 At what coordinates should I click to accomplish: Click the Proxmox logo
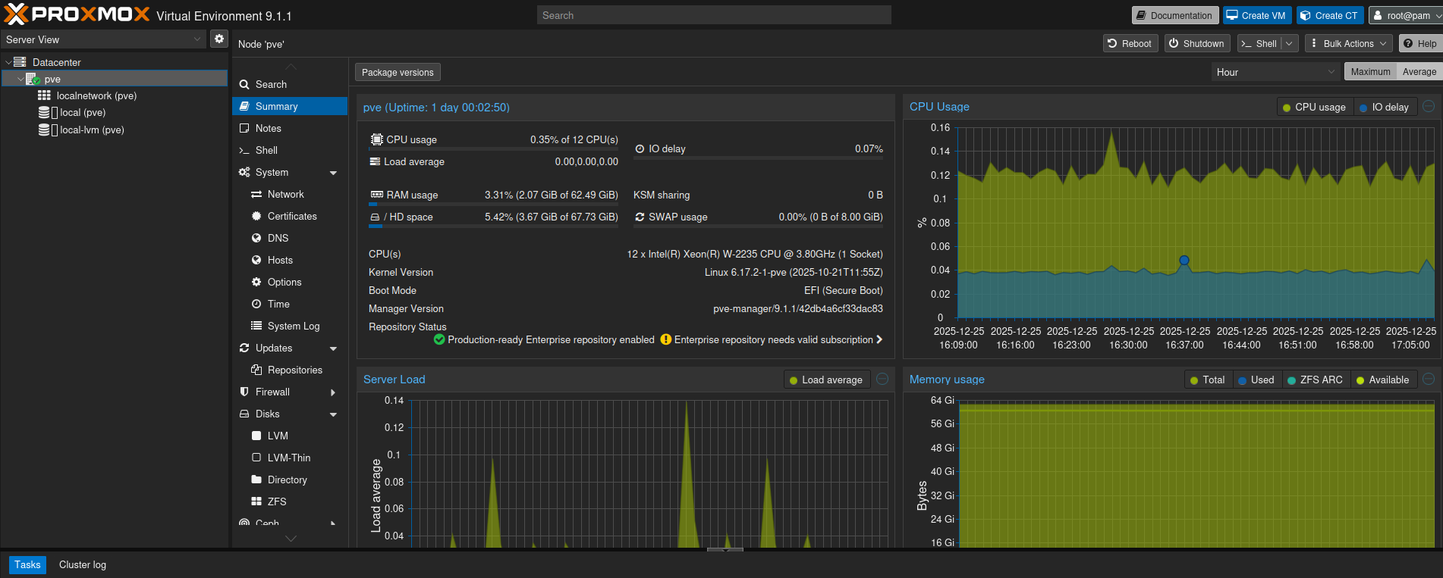click(77, 14)
